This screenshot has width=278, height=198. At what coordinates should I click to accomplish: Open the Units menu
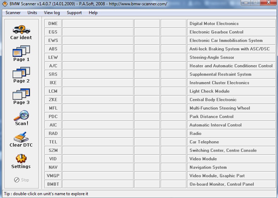(32, 13)
